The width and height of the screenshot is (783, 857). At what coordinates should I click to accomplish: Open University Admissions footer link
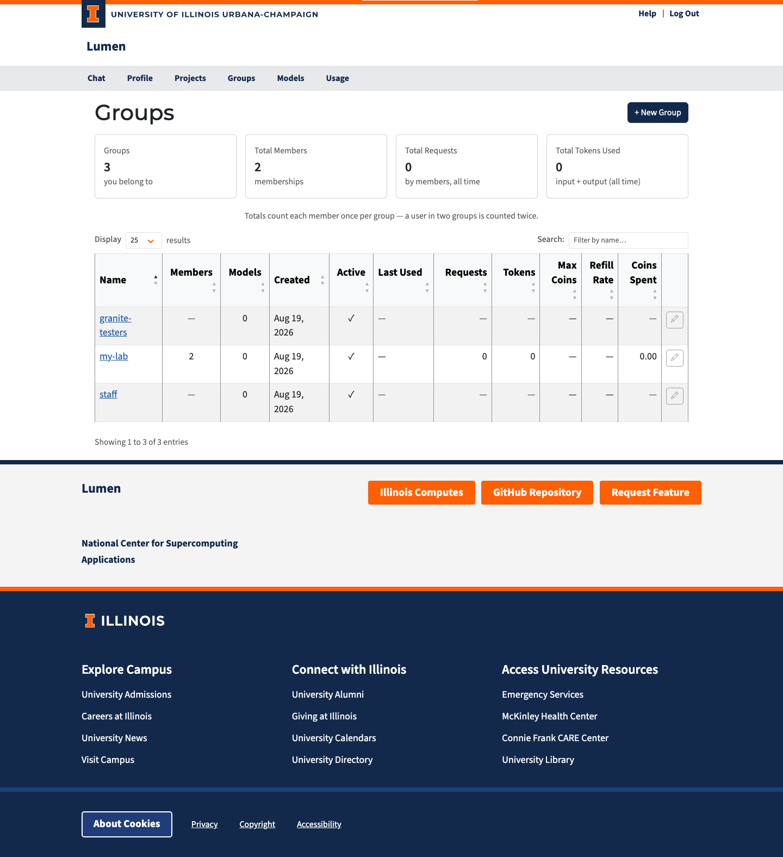click(126, 694)
